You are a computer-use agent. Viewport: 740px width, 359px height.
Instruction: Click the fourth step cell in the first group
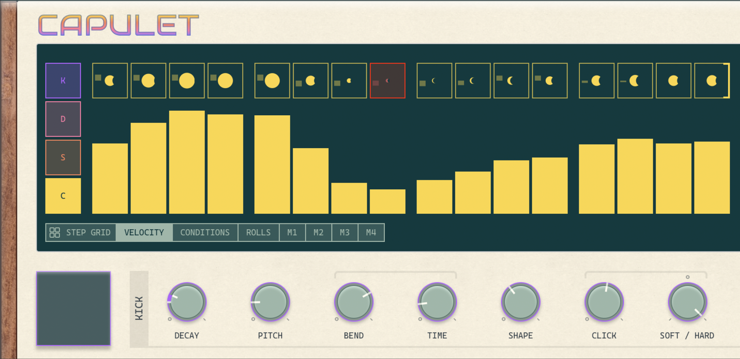[225, 80]
